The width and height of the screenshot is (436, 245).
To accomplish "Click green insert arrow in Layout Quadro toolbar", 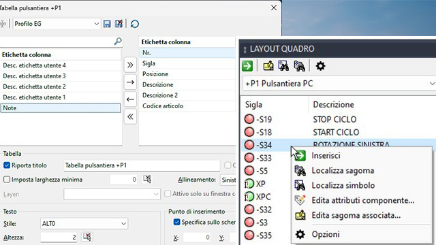I will 247,66.
